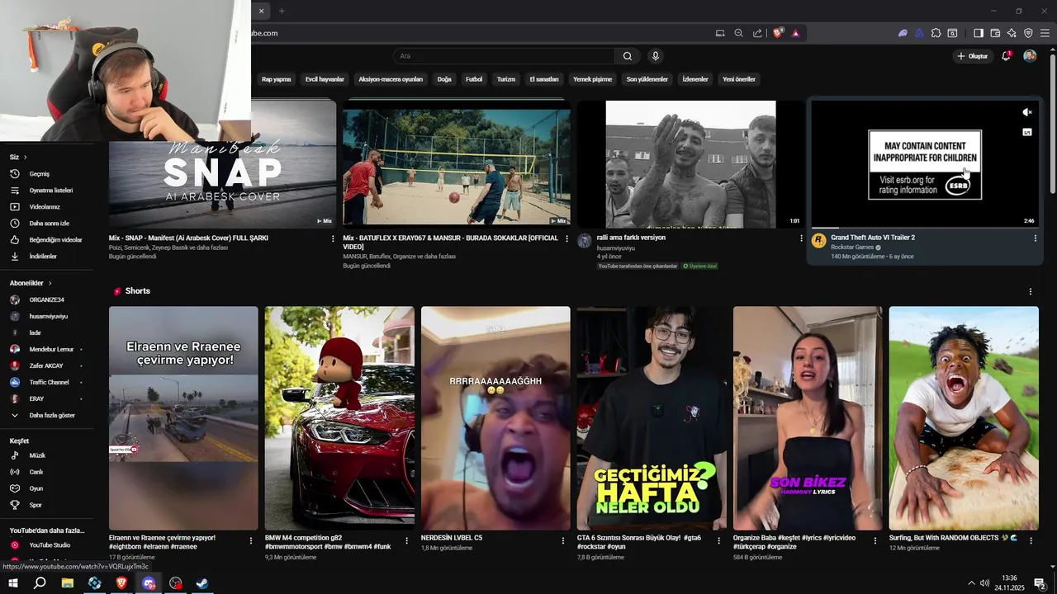Select the Son yüklenenler filter chip

[x=647, y=79]
